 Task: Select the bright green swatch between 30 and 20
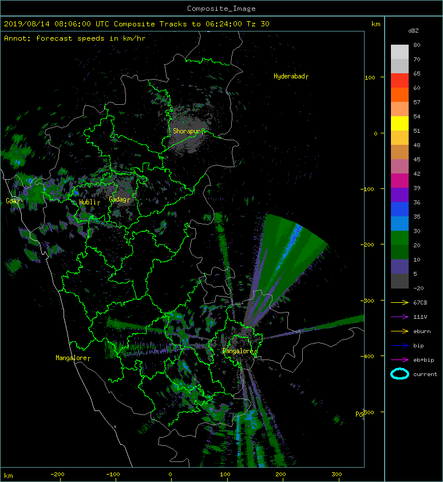tap(400, 238)
